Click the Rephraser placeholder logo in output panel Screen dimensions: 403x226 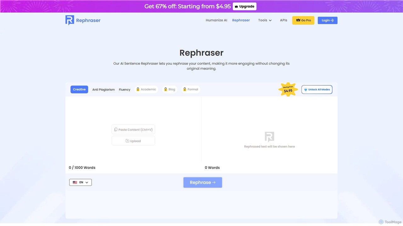pyautogui.click(x=270, y=137)
